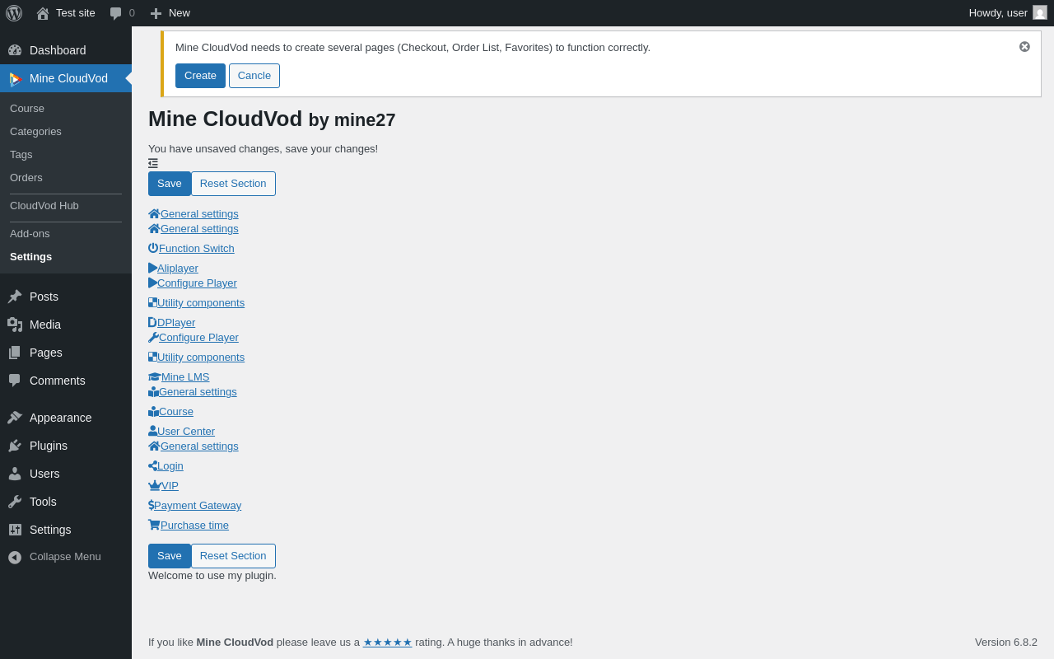Open the Orders submenu item
This screenshot has height=659, width=1054.
(x=26, y=178)
